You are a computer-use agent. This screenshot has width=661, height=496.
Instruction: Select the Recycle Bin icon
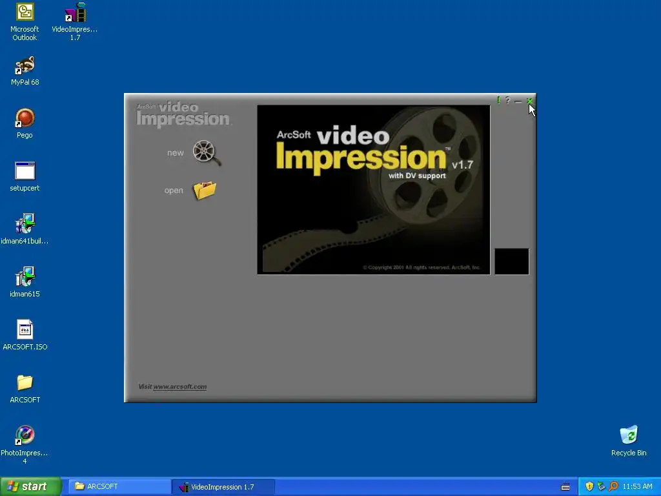point(629,441)
